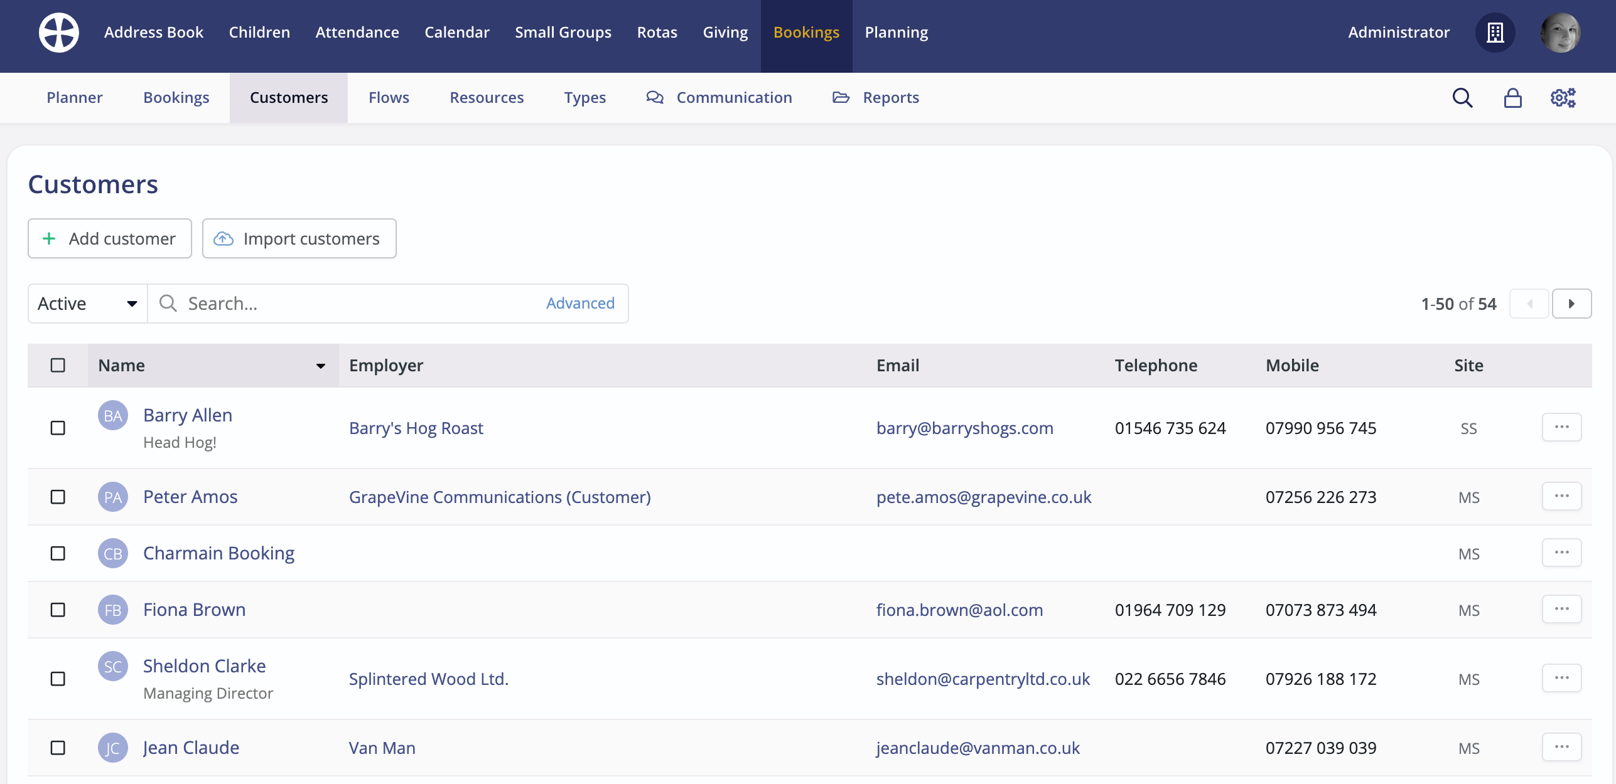Viewport: 1616px width, 784px height.
Task: Click the Name column sort arrow
Action: pyautogui.click(x=320, y=366)
